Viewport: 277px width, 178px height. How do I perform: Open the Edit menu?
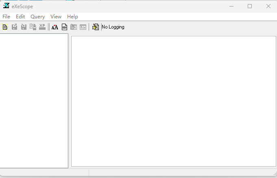(20, 17)
